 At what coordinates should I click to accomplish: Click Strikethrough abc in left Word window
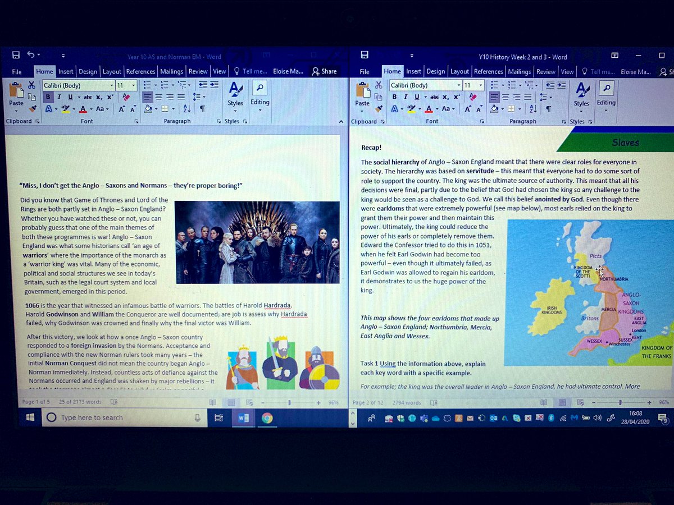(88, 97)
